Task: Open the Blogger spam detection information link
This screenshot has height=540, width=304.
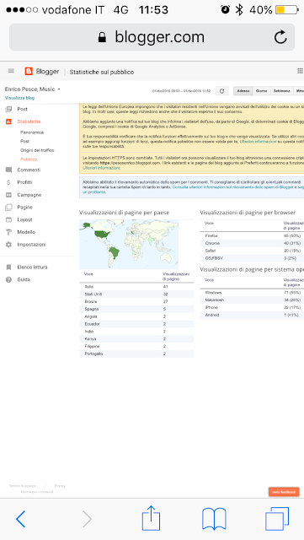Action: (233, 187)
